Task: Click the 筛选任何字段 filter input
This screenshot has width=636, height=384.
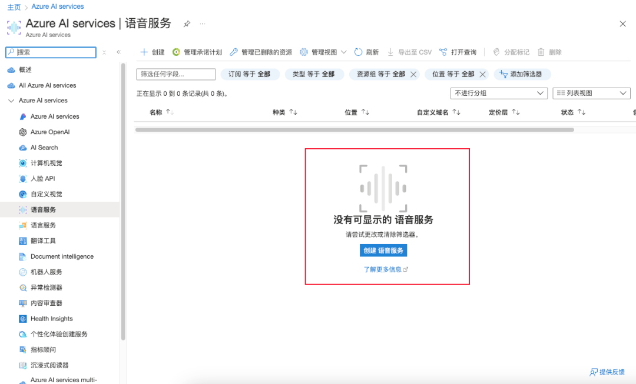Action: (176, 74)
